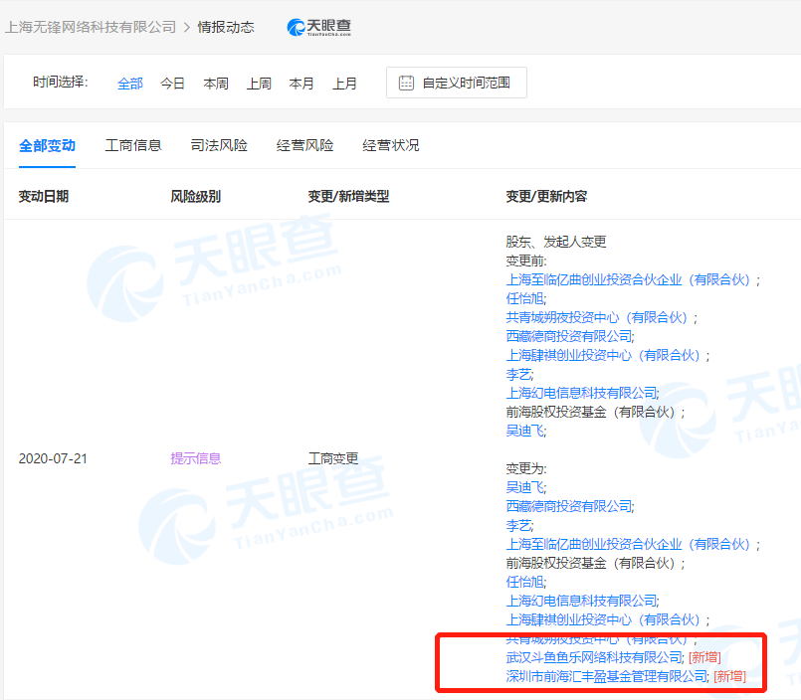Click the 情报动态 breadcrumb text
Viewport: 801px width, 700px height.
coord(226,27)
